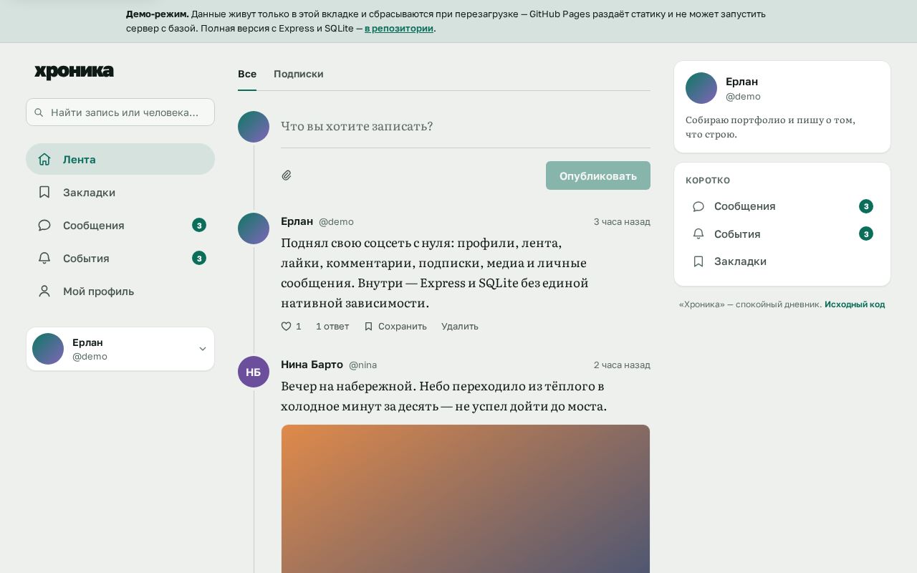Click the 3 часа назад timestamp
The image size is (917, 573).
(x=622, y=221)
